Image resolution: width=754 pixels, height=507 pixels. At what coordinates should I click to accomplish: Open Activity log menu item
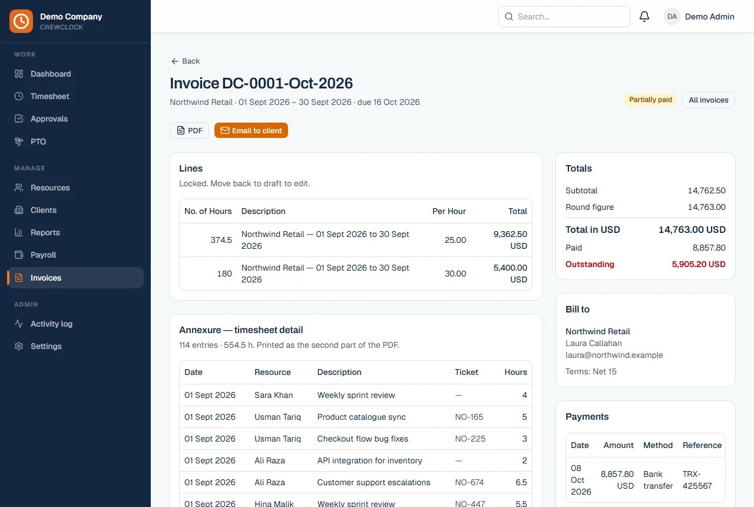(75, 324)
